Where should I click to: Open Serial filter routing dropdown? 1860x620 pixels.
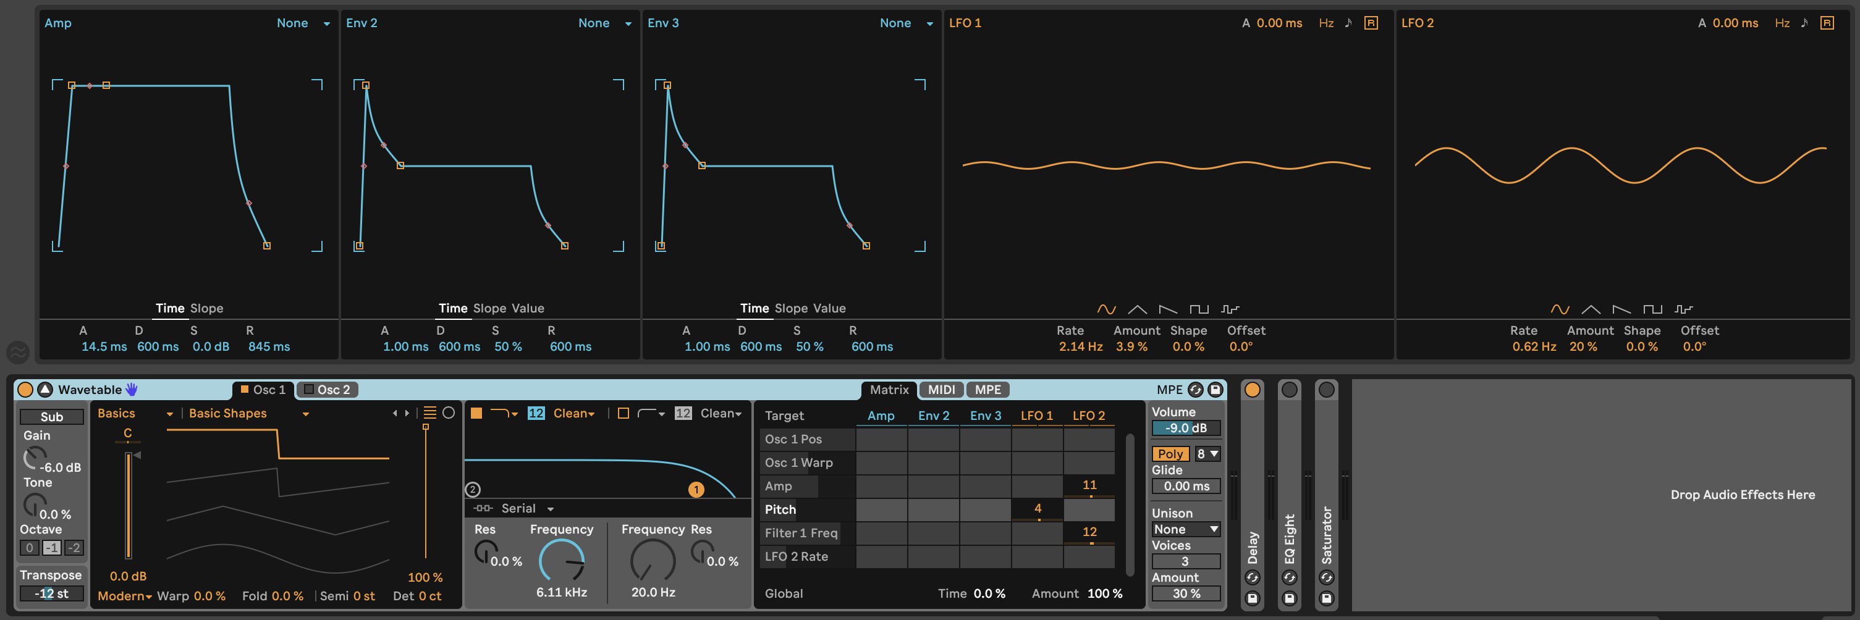[x=527, y=509]
